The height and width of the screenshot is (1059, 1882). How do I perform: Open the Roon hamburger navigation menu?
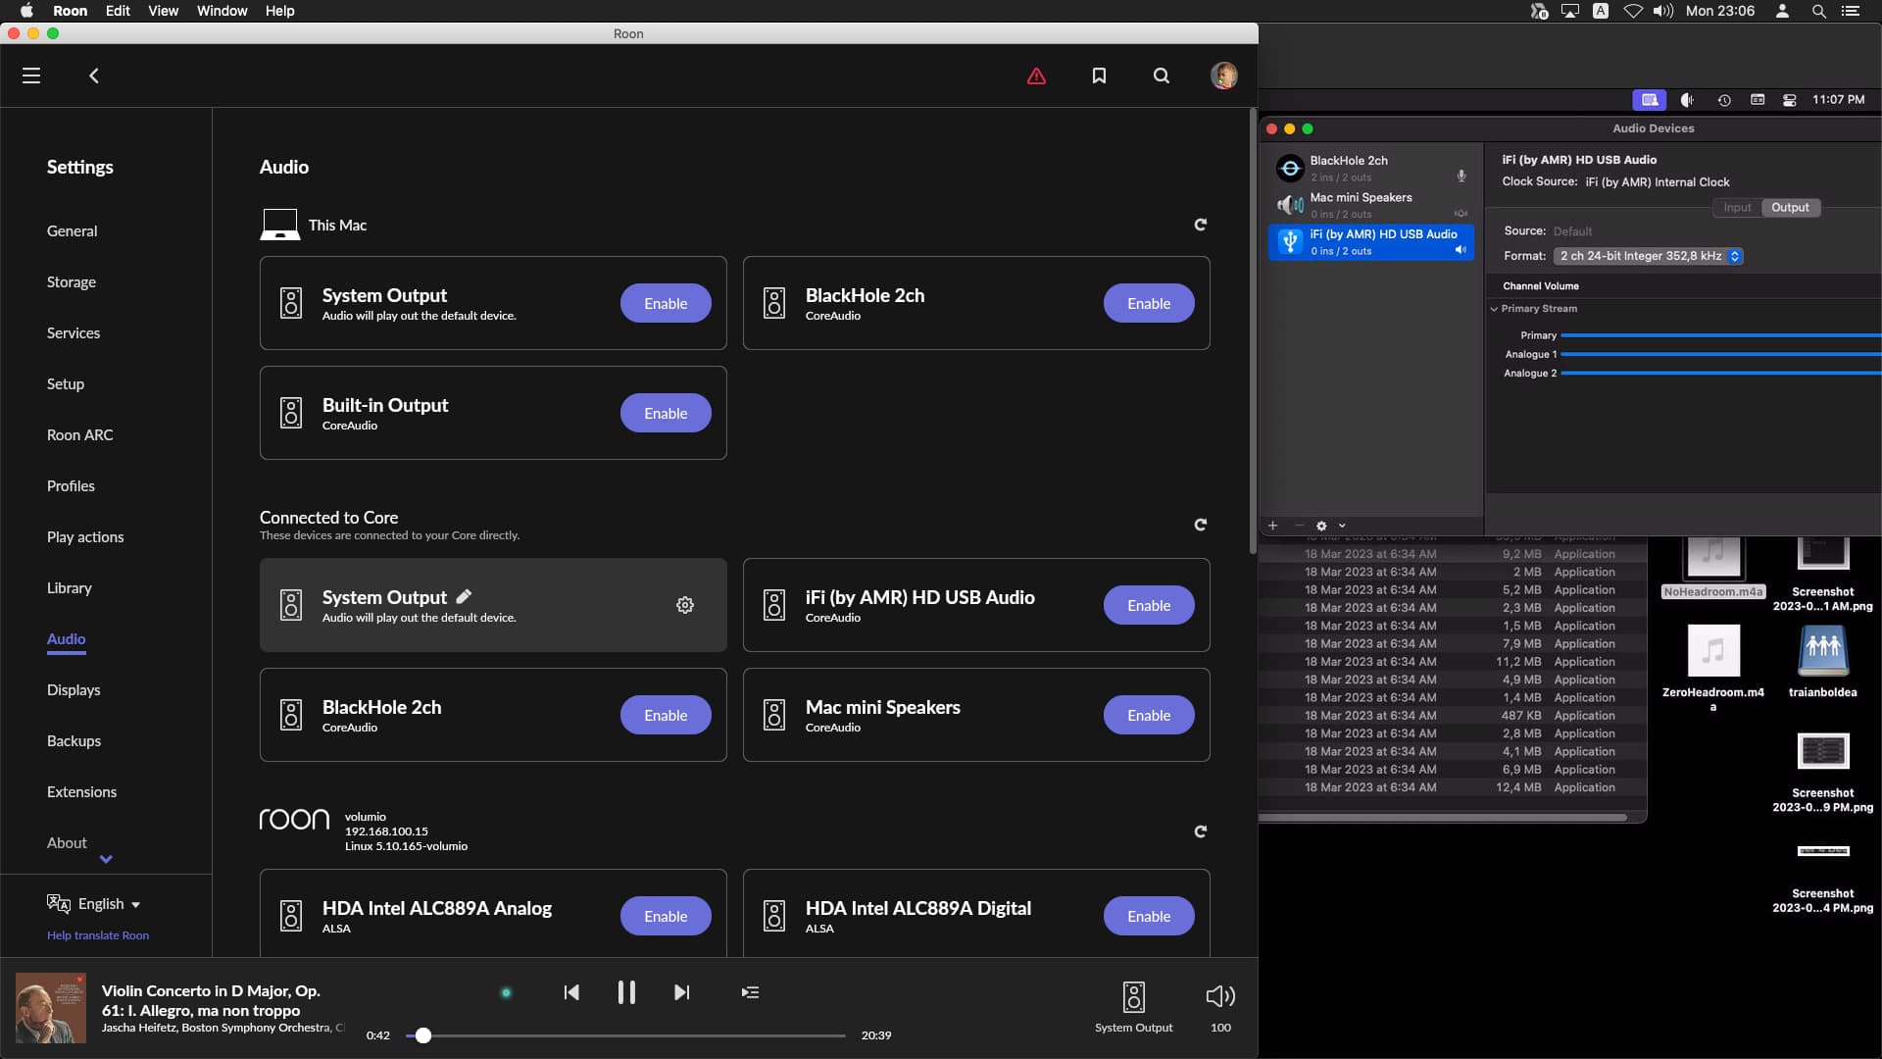[x=31, y=76]
